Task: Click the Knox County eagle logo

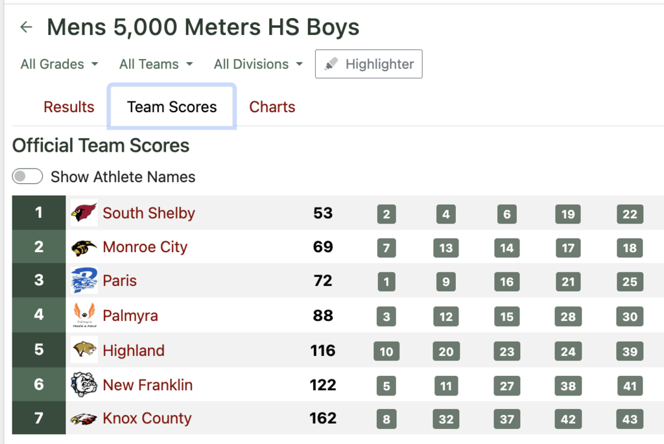Action: (x=84, y=419)
